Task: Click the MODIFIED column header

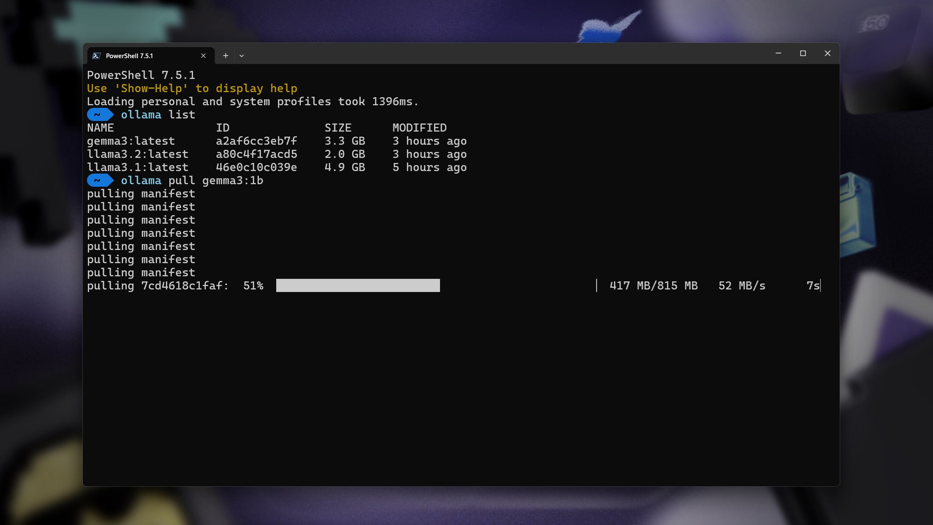Action: (x=419, y=127)
